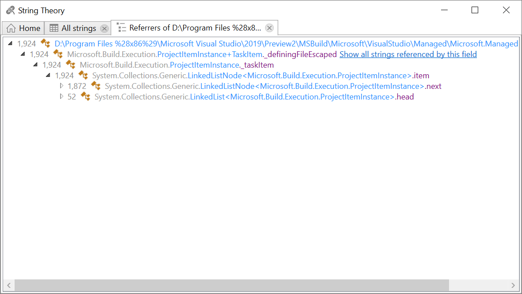The height and width of the screenshot is (294, 522).
Task: Maximize the String Theory window
Action: pyautogui.click(x=475, y=10)
